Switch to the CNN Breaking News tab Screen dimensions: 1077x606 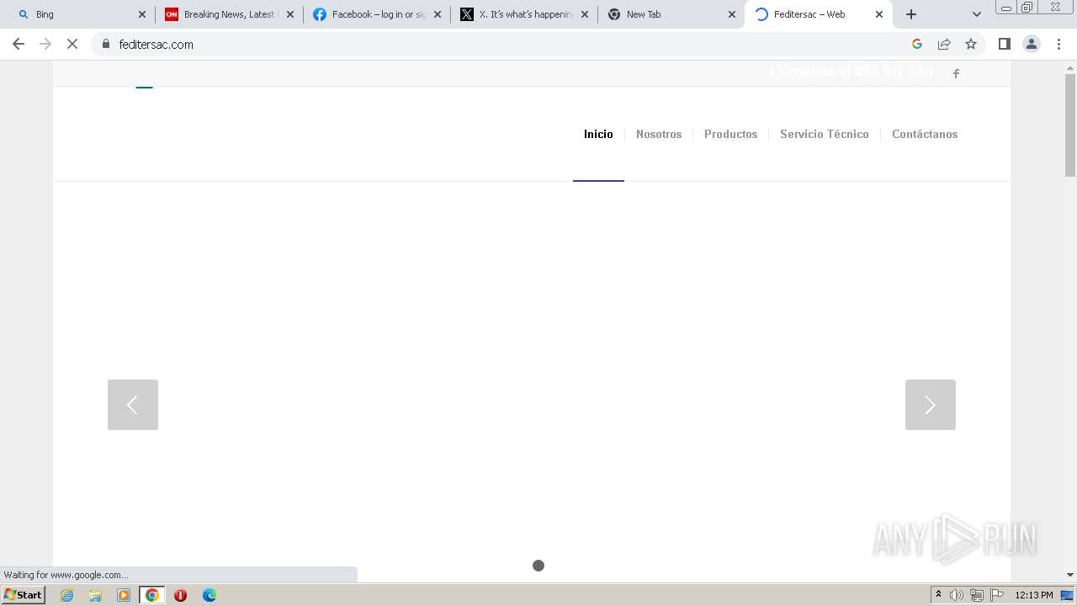pos(229,14)
